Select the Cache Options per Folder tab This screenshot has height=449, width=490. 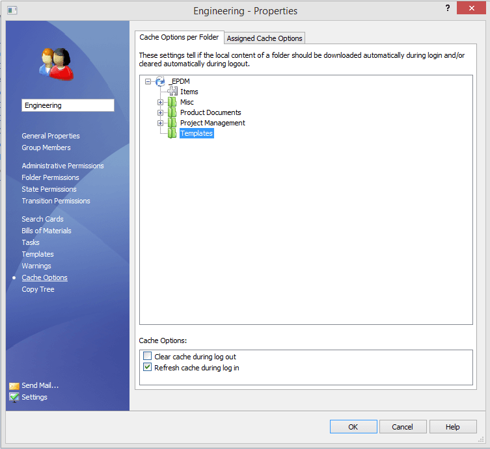(179, 37)
